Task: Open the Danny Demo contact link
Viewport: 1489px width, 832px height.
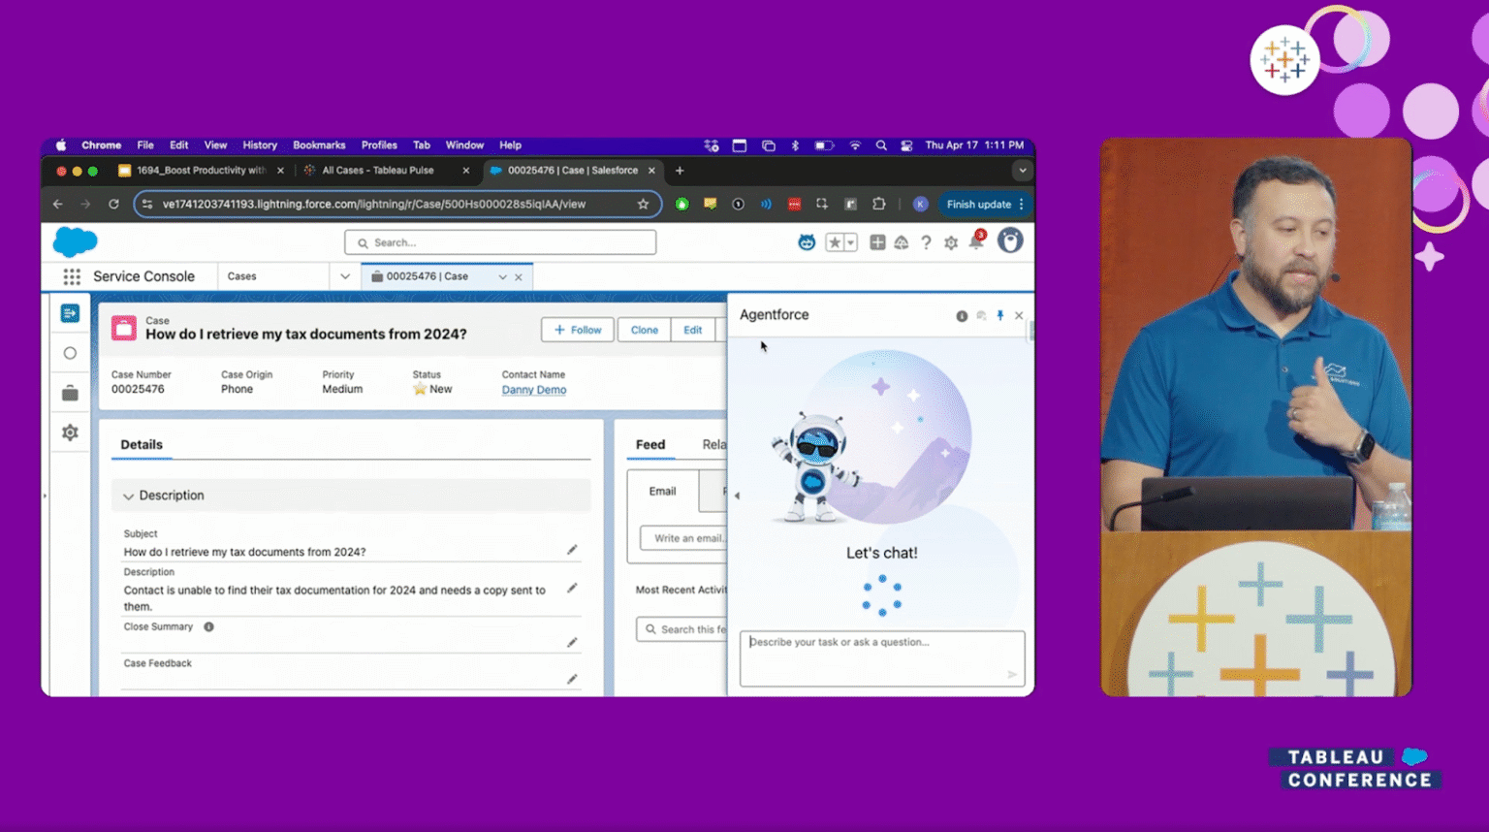Action: coord(534,389)
